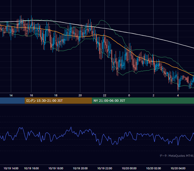
Task: Click the NY 21:00-06:00 JST session bar
Action: pyautogui.click(x=143, y=101)
